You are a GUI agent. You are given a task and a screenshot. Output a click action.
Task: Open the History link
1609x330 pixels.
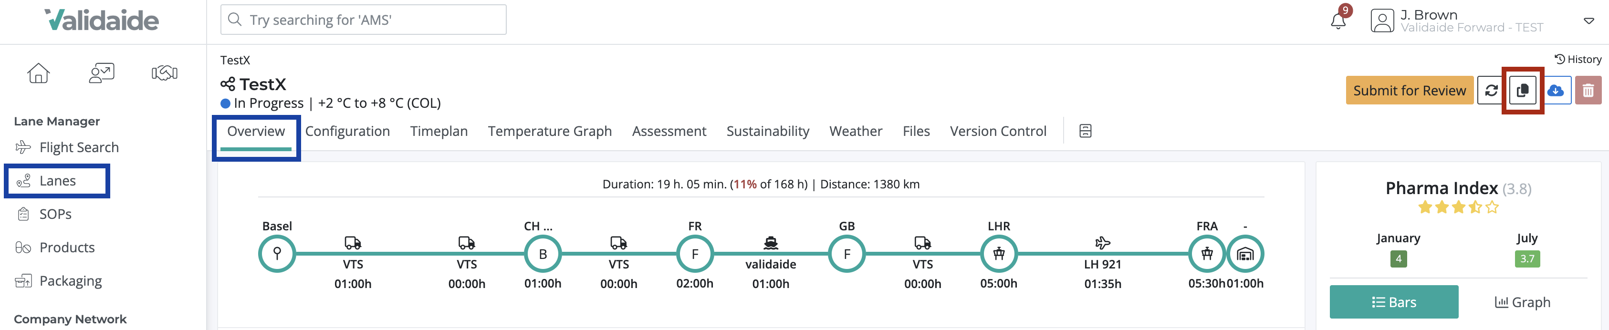click(1577, 59)
